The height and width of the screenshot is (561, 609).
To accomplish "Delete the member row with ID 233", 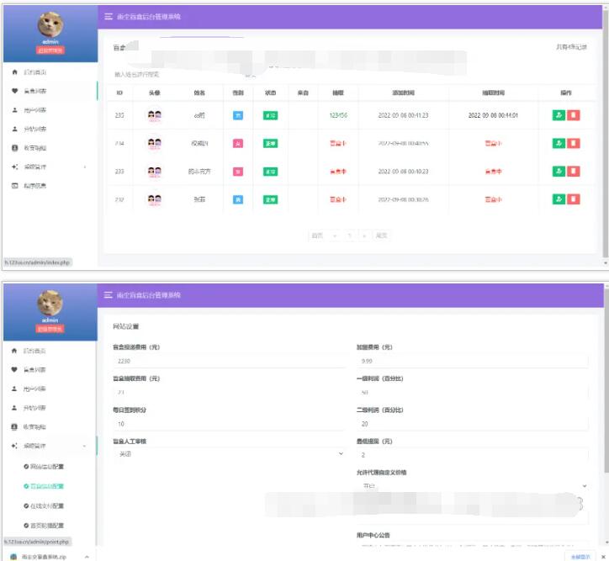I will 574,172.
